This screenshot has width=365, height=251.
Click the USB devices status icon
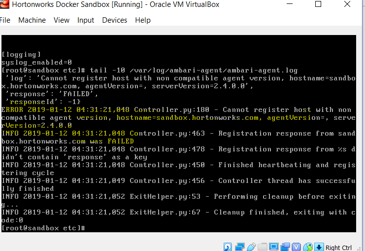[251, 247]
